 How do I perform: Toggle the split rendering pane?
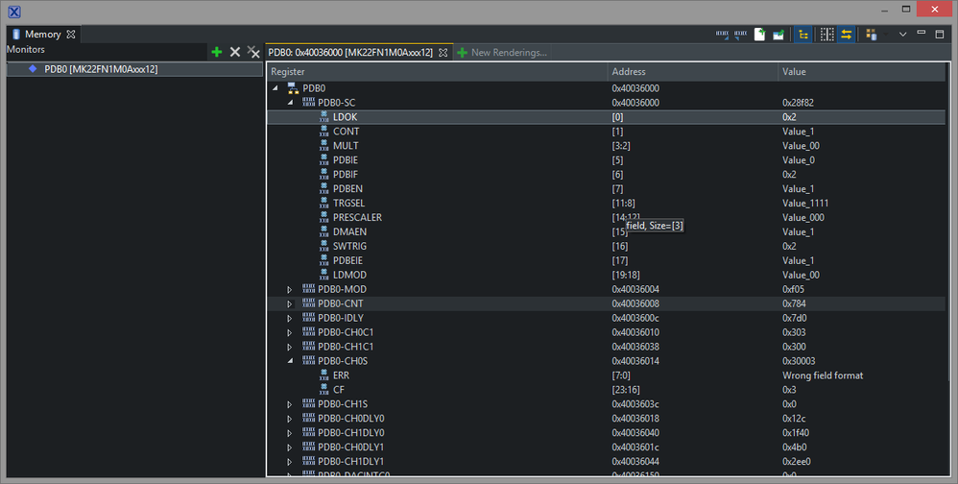(x=827, y=35)
